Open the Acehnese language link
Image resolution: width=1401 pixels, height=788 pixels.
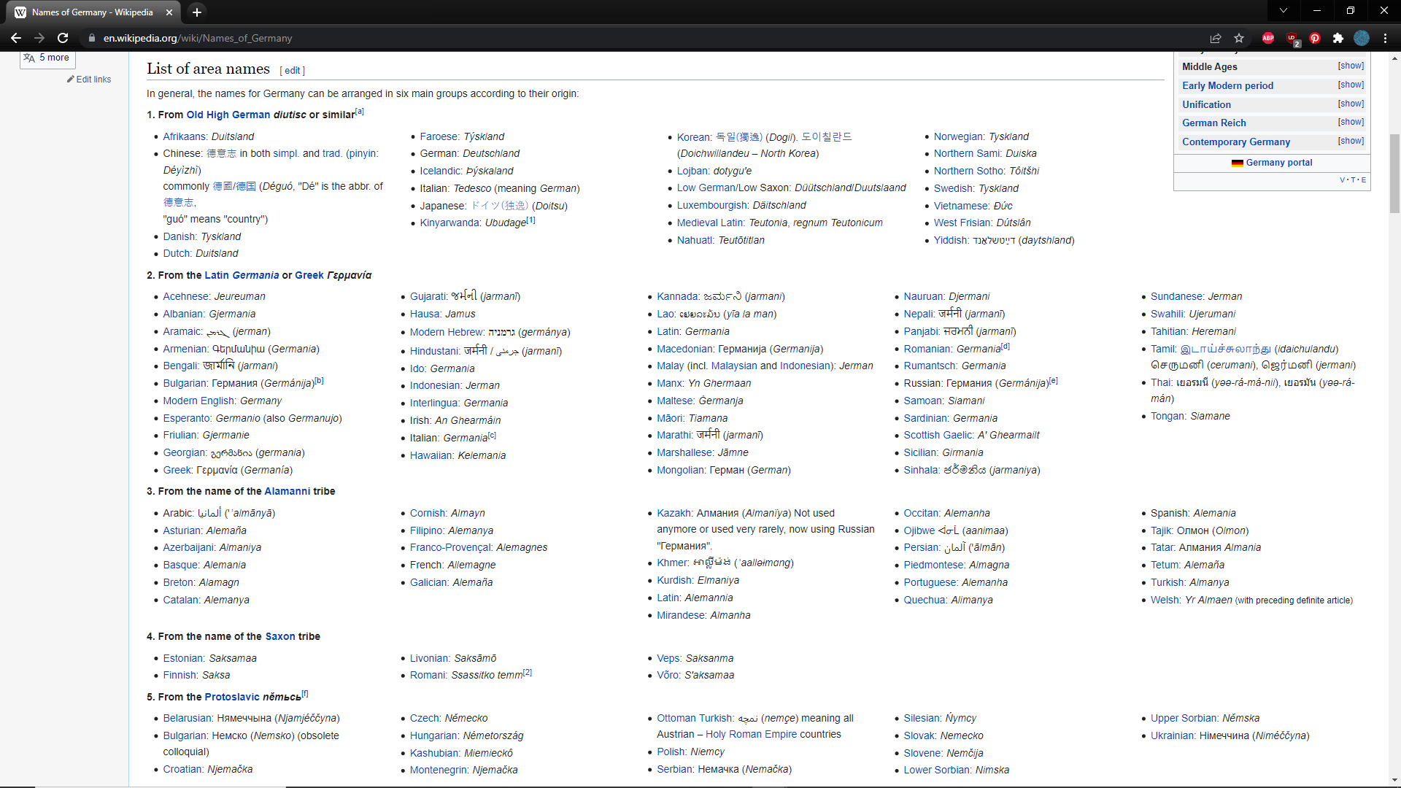click(x=185, y=296)
